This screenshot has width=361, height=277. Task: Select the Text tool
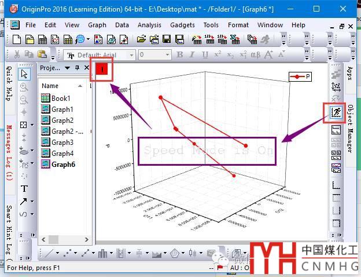click(x=24, y=188)
